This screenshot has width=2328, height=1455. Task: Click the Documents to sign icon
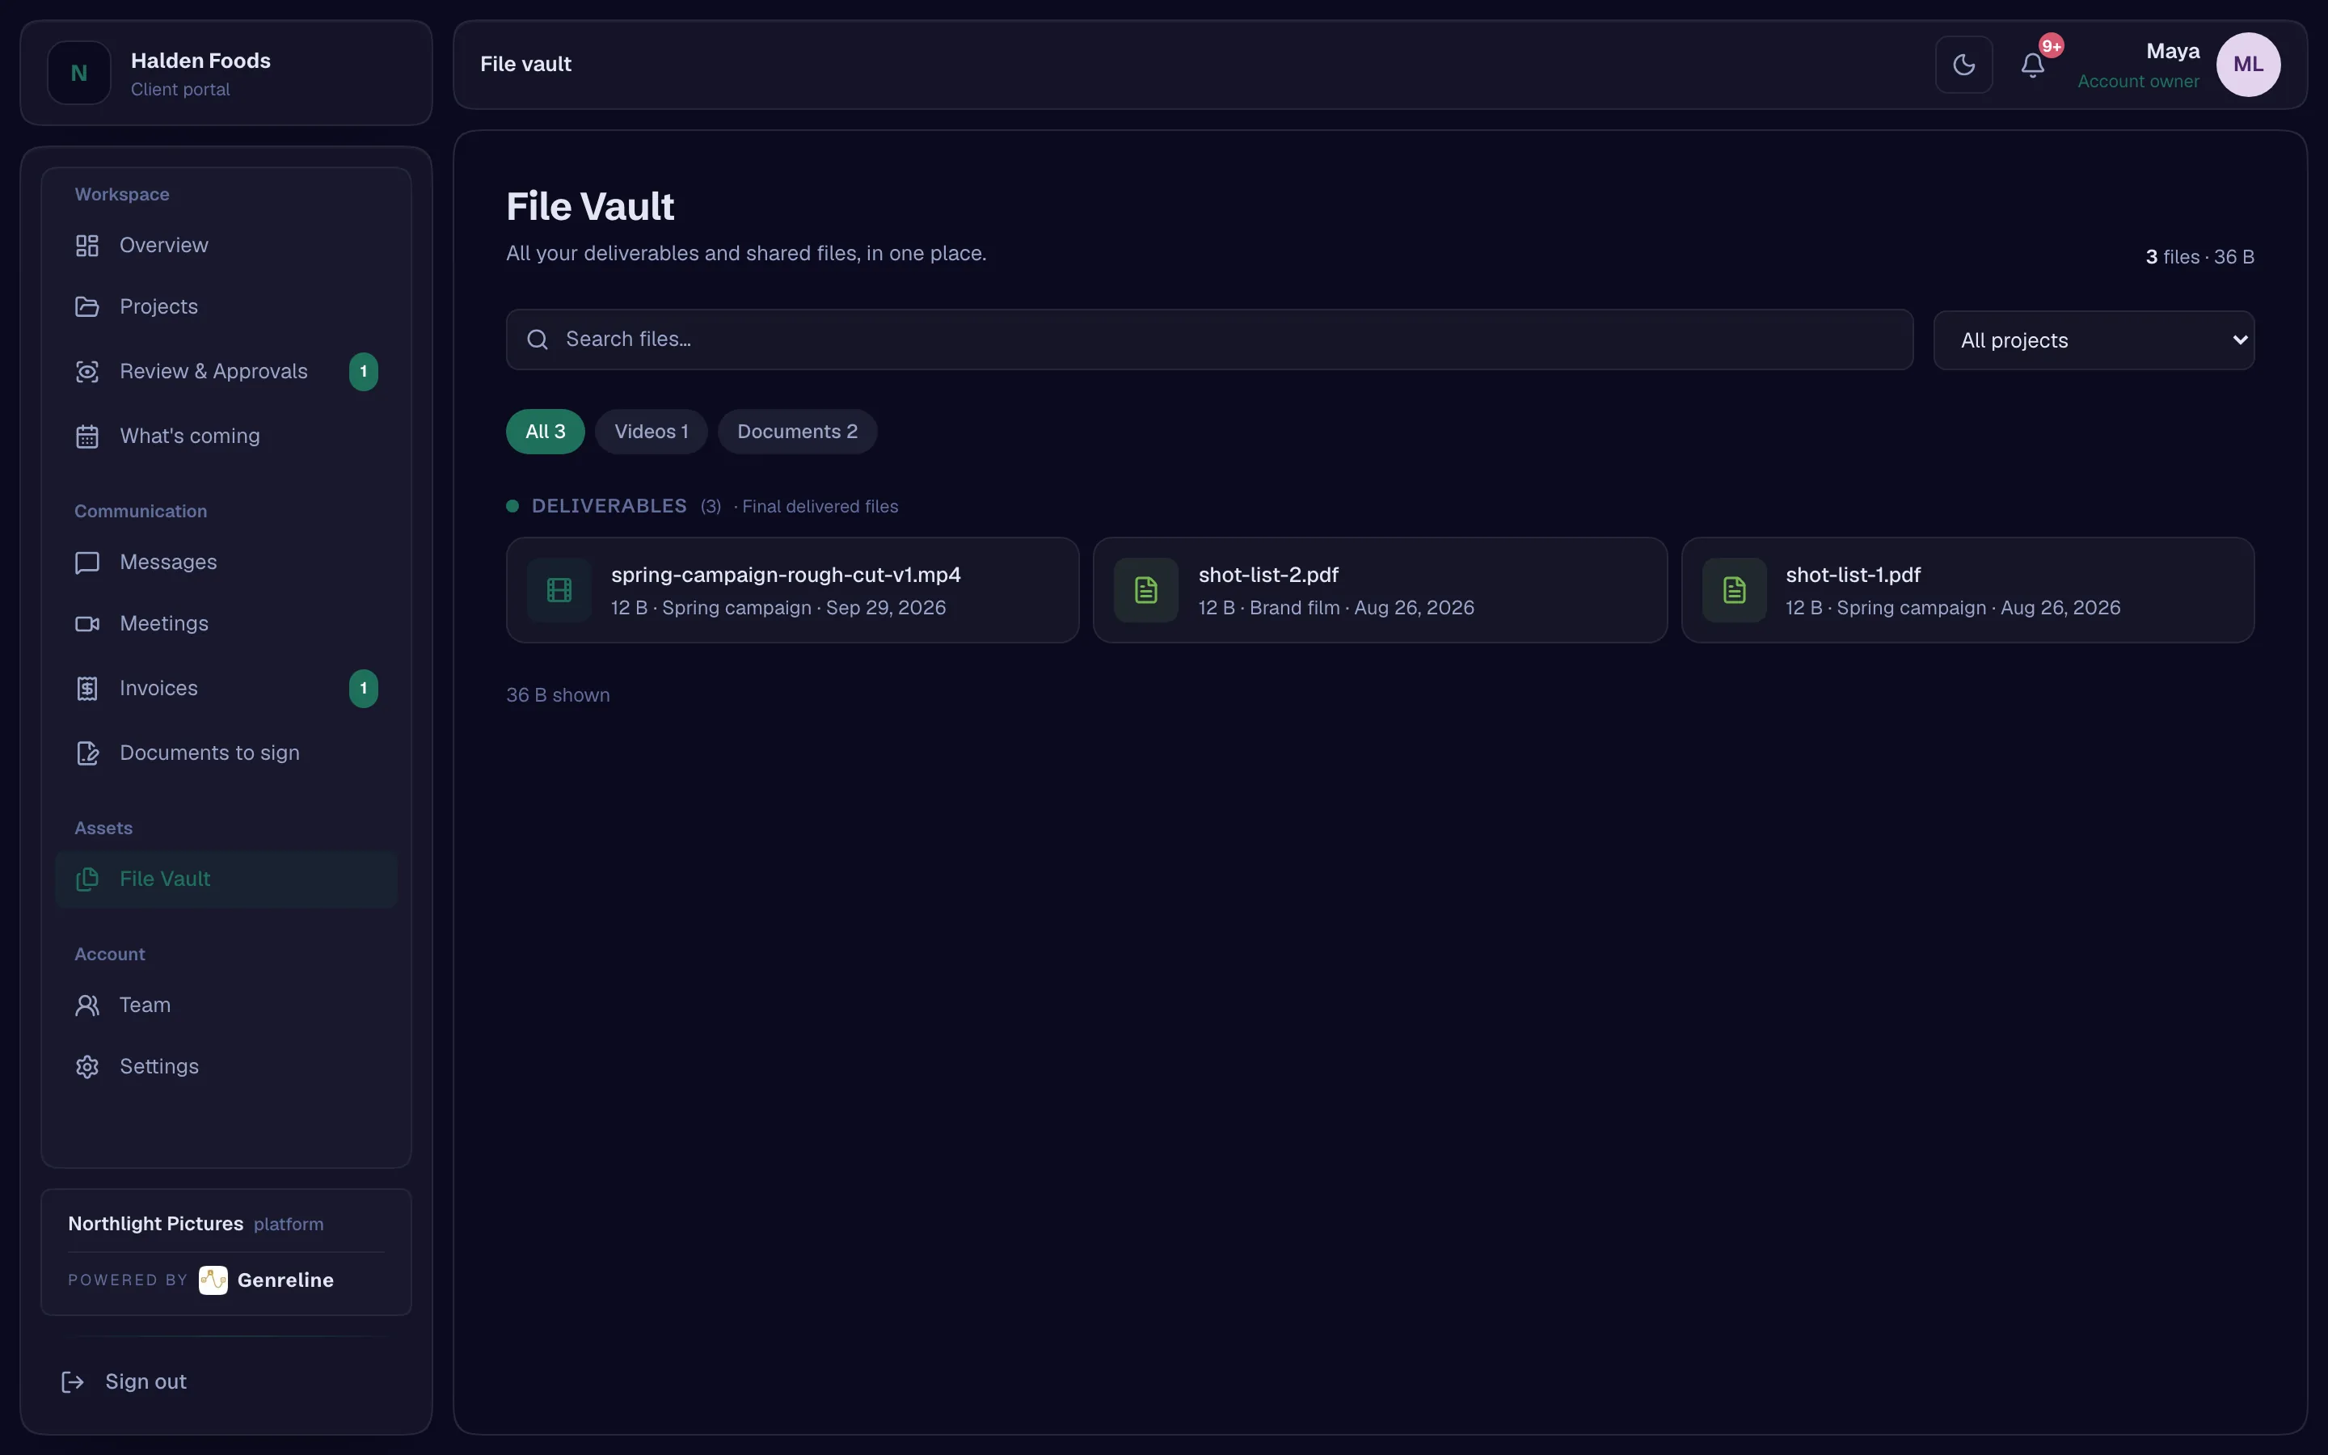pyautogui.click(x=87, y=753)
